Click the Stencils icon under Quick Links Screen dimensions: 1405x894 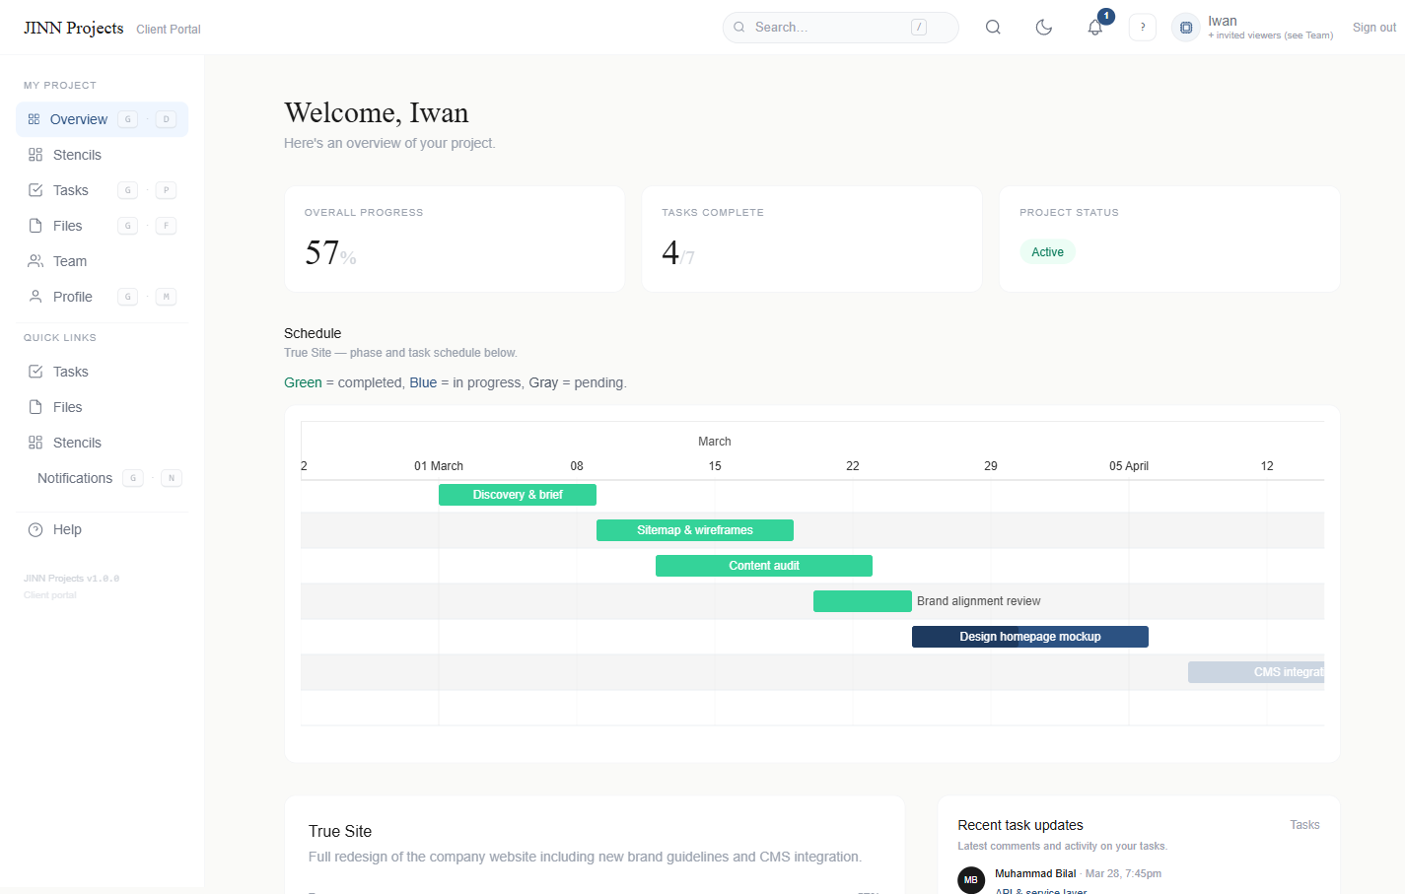tap(35, 443)
